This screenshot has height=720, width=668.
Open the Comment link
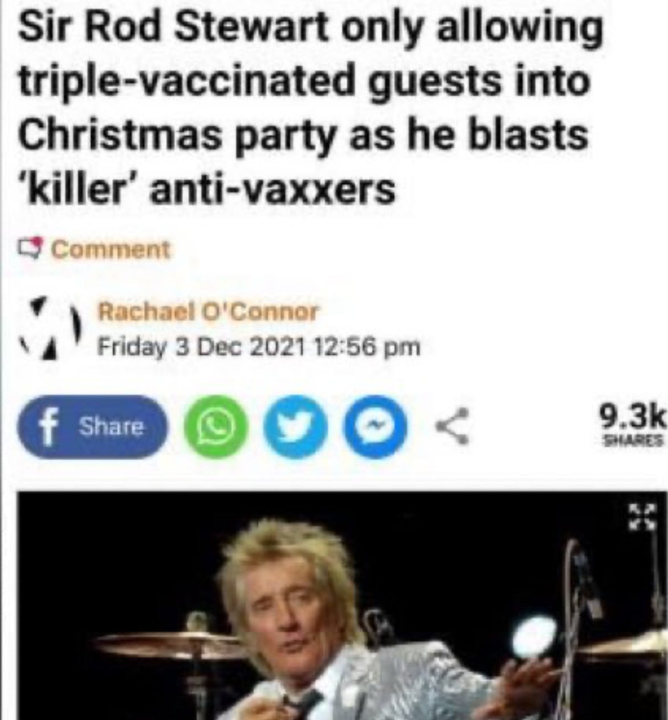click(112, 249)
